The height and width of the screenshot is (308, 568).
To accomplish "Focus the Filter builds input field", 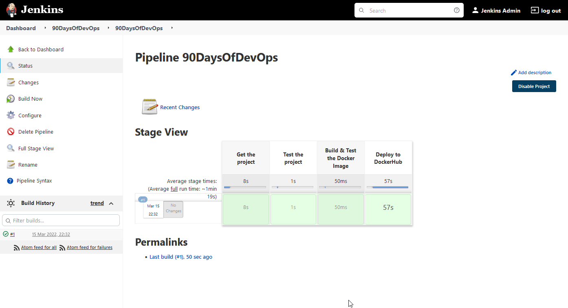I will [x=61, y=220].
